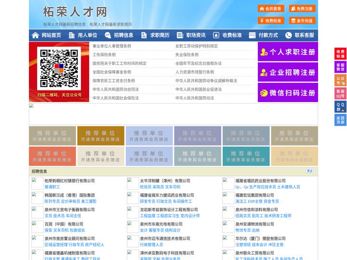Image resolution: width=347 pixels, height=260 pixels.
Task: Open the 人力资源市场暂行条例 link
Action: coord(195,72)
